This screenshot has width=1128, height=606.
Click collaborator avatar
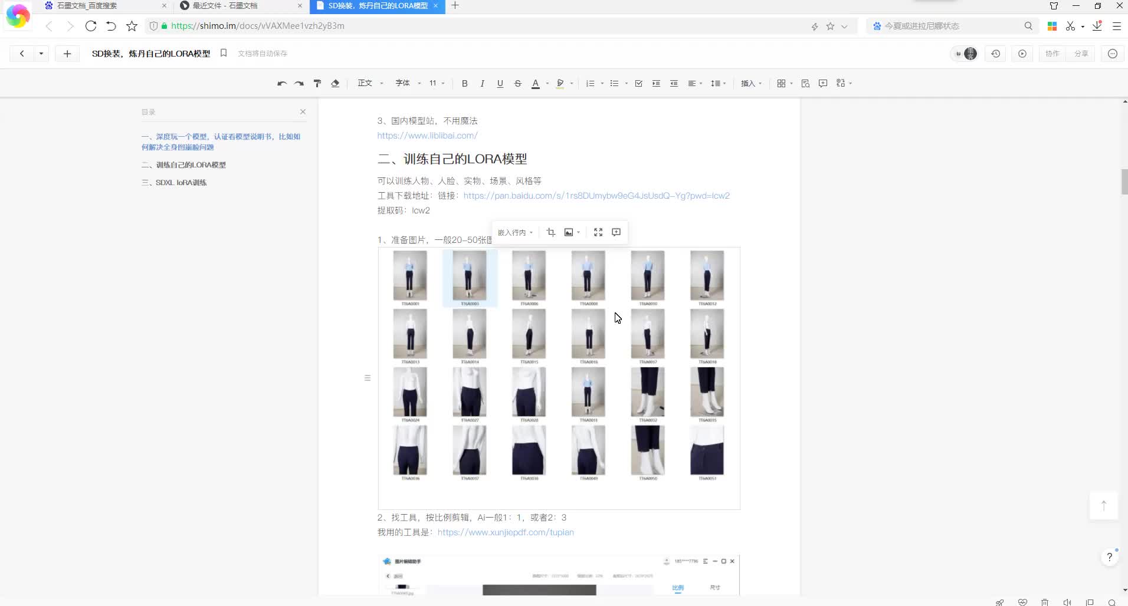(x=970, y=54)
